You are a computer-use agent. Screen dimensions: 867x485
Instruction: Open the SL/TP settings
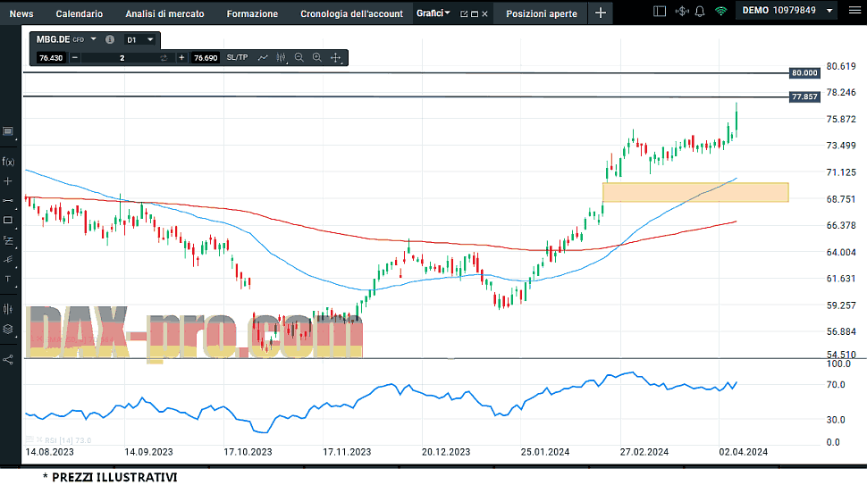point(237,57)
